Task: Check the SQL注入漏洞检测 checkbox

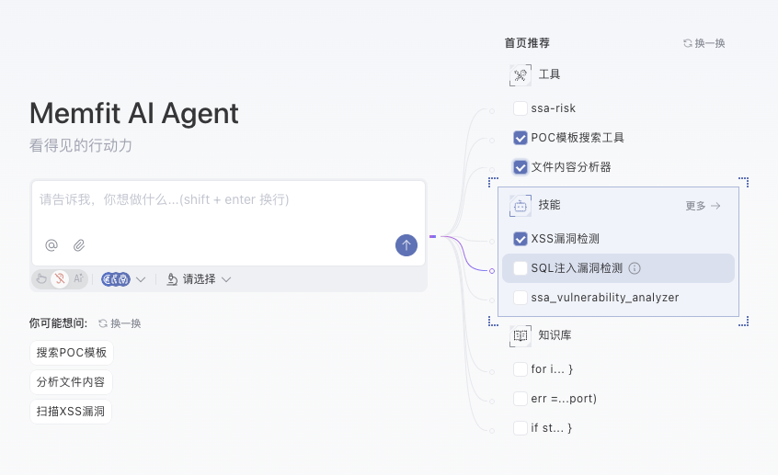Action: click(x=521, y=268)
